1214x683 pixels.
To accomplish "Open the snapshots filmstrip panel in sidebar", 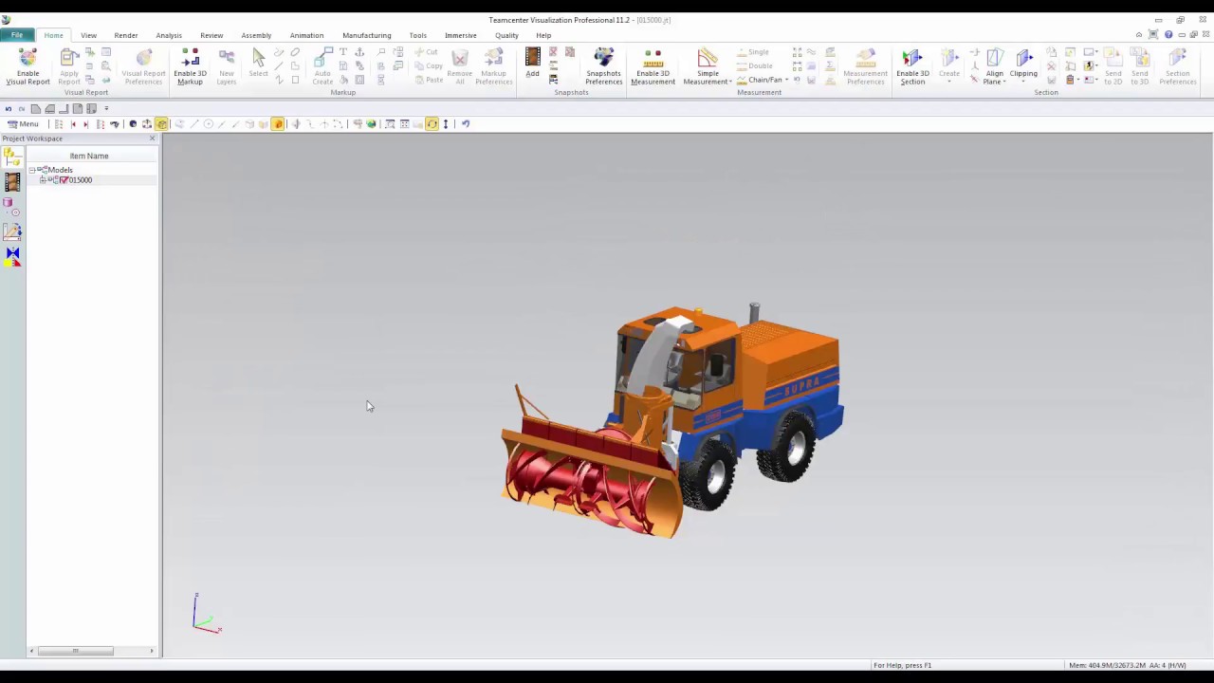I will 12,182.
